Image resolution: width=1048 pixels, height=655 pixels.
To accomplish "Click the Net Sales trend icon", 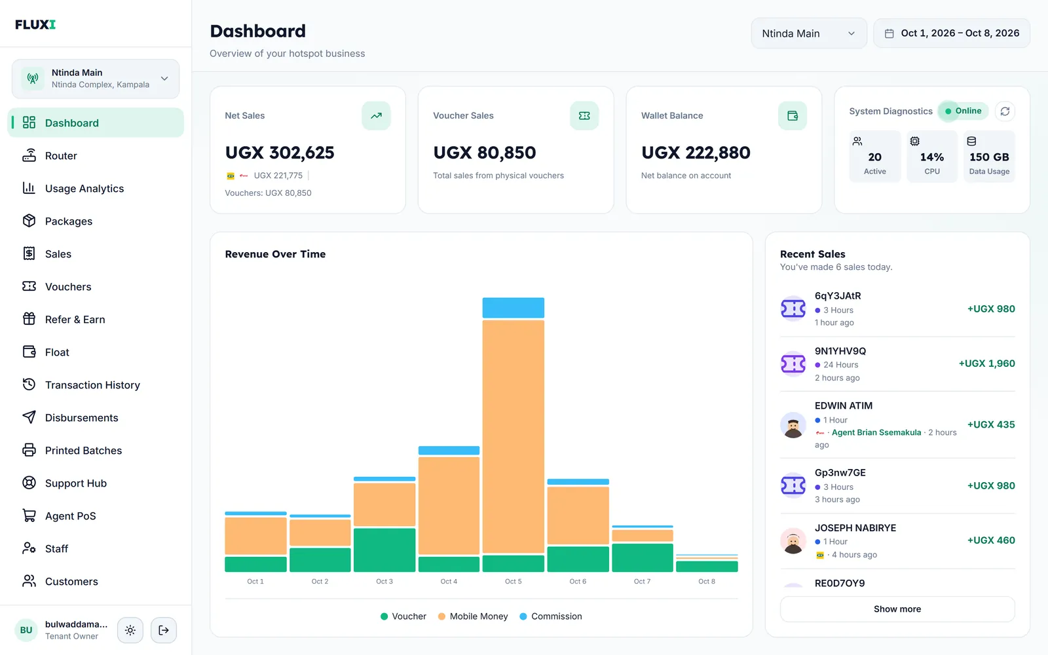I will point(376,116).
